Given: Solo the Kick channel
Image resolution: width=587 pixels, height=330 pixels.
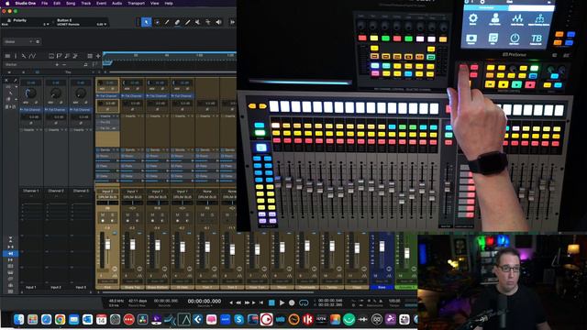Looking at the screenshot, I should click(112, 214).
